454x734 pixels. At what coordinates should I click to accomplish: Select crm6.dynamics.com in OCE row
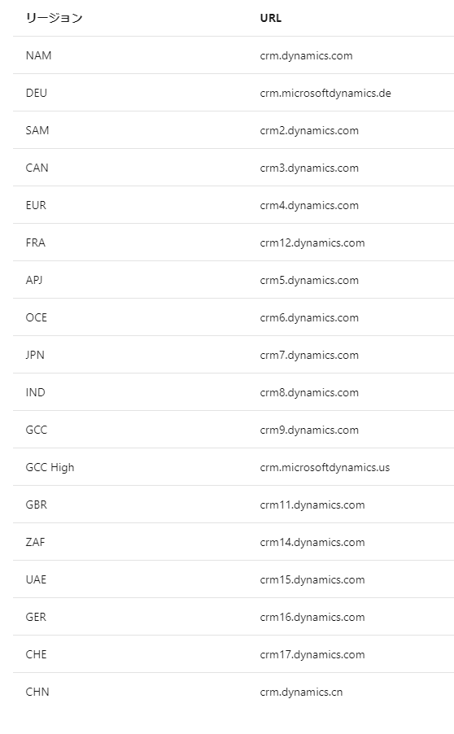tap(309, 318)
